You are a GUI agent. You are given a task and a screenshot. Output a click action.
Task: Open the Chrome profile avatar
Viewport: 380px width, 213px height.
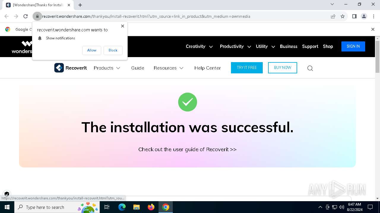(364, 16)
